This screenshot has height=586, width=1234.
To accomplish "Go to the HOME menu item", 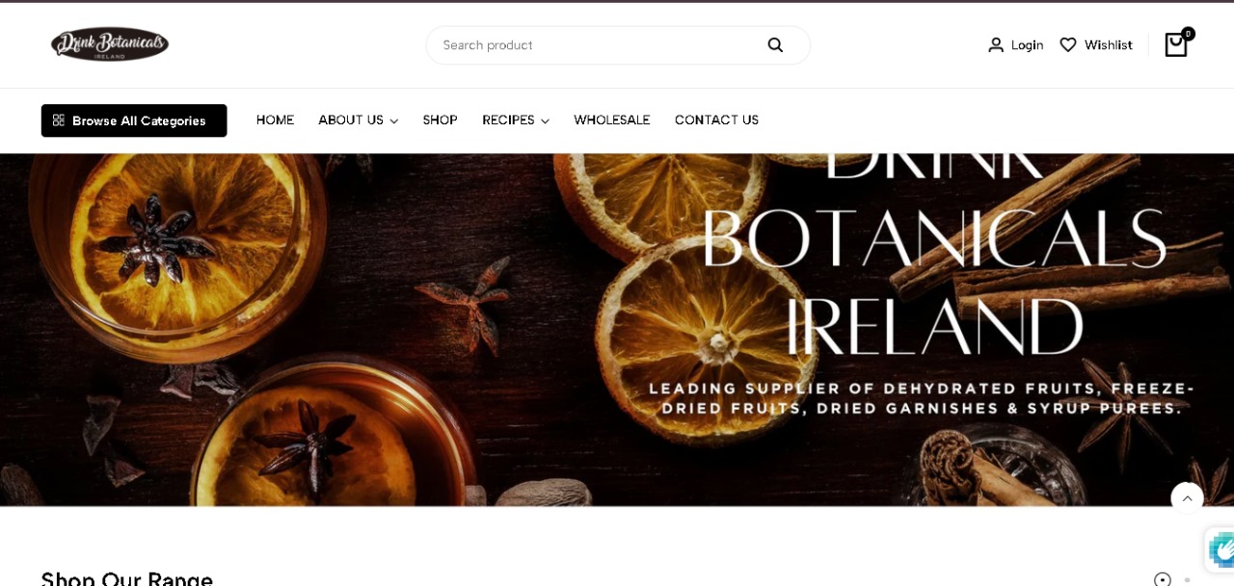I will tap(275, 120).
